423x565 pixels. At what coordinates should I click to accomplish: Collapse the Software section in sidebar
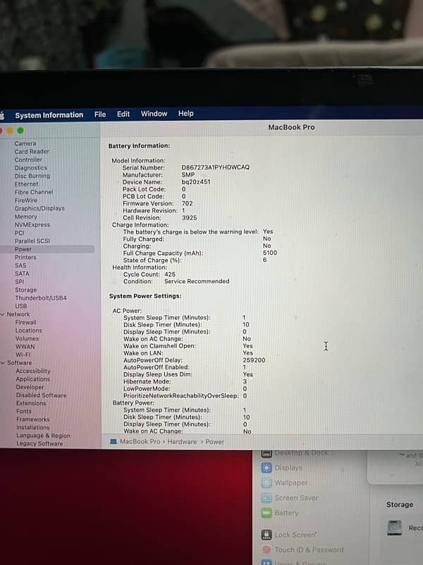coord(3,363)
